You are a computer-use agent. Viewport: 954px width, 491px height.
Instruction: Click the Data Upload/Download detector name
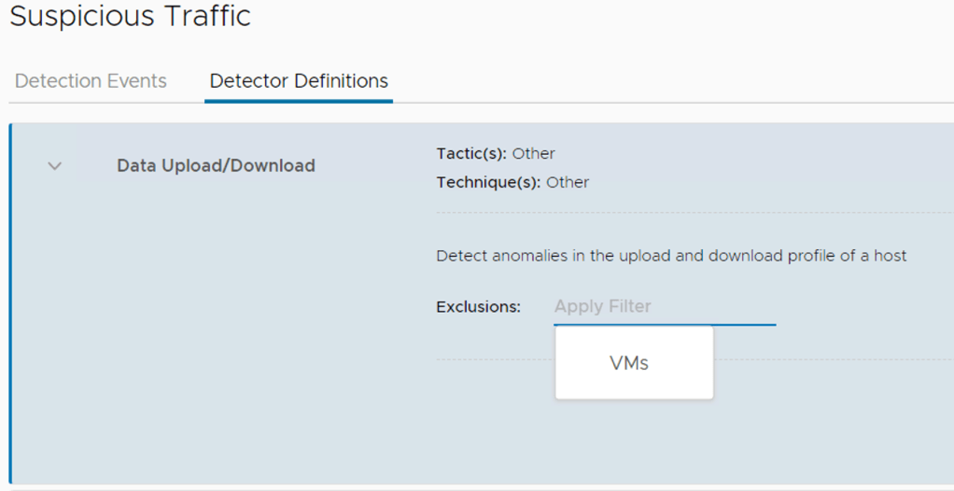tap(216, 166)
